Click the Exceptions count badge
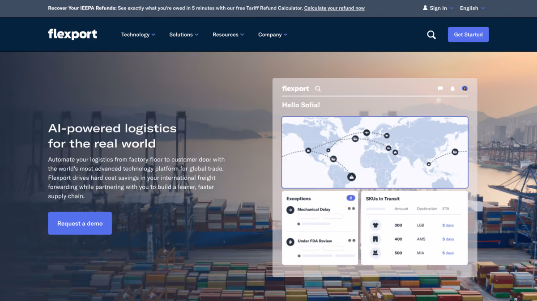 click(x=351, y=198)
